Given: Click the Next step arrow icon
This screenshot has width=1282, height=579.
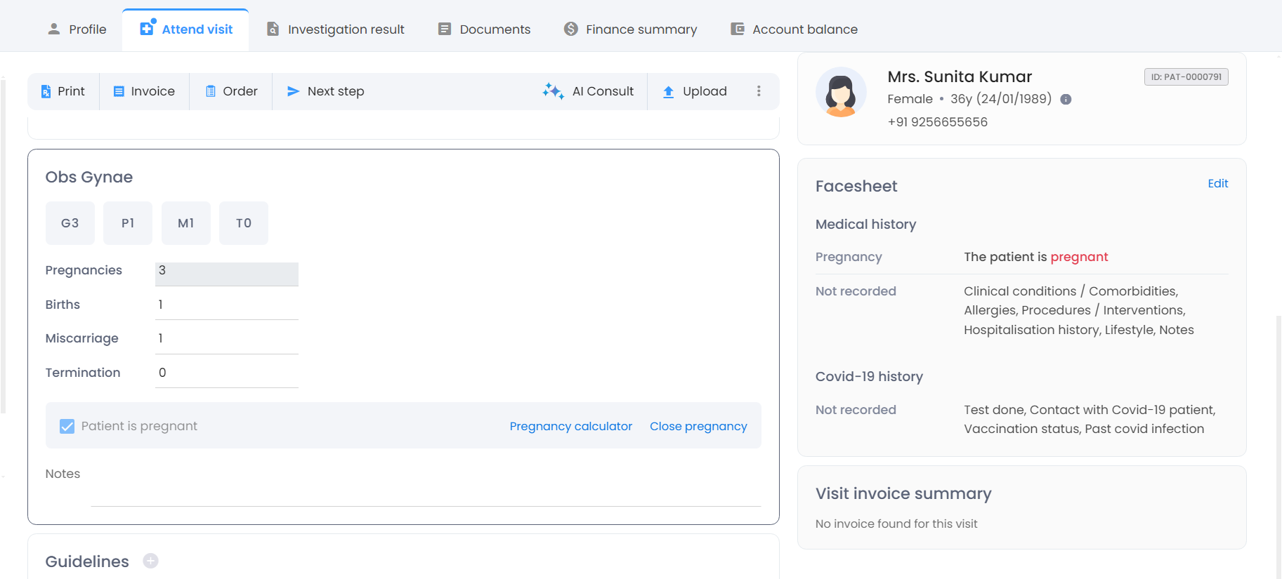Looking at the screenshot, I should pos(293,91).
